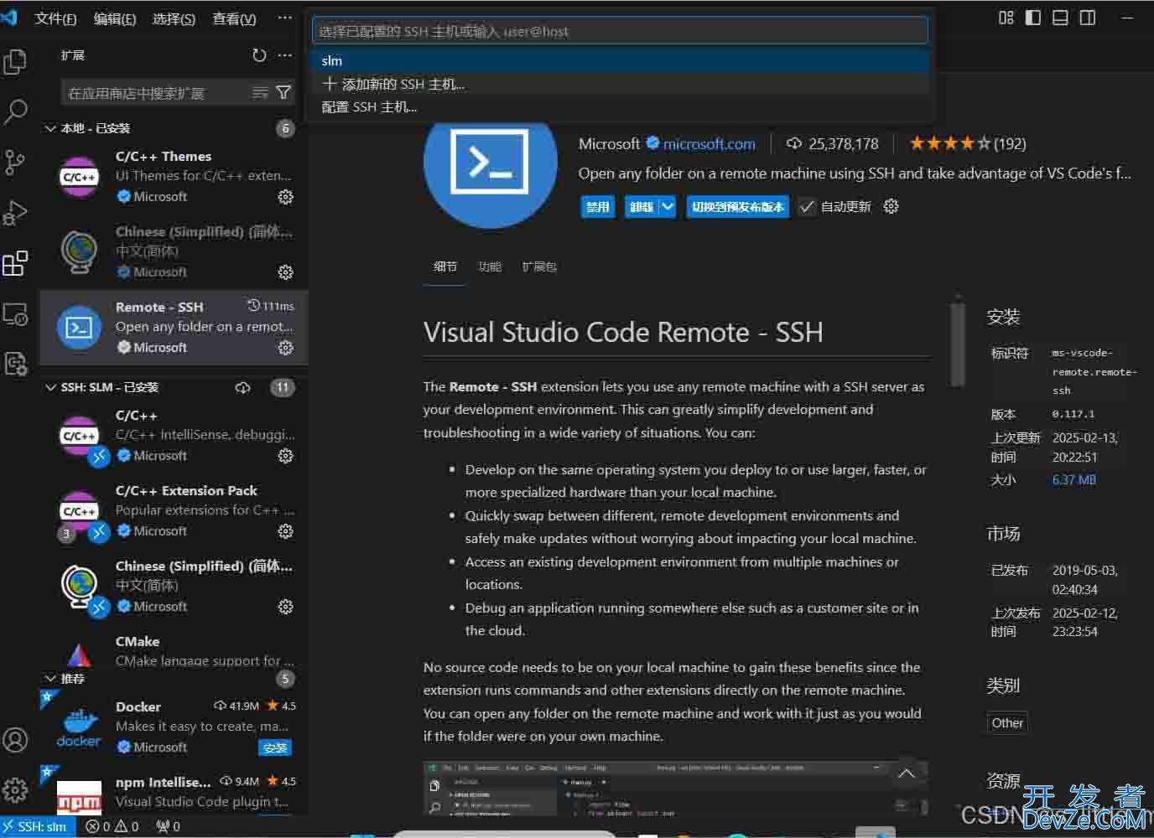Toggle secondary sidebar layout icon
The width and height of the screenshot is (1154, 838).
1088,18
